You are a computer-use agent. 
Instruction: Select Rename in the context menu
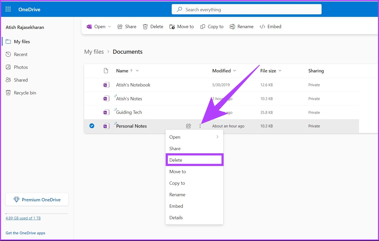tap(177, 194)
